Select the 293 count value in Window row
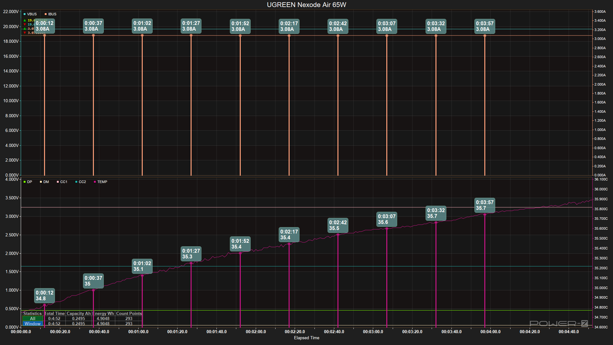Viewport: 613px width, 345px height. point(129,324)
